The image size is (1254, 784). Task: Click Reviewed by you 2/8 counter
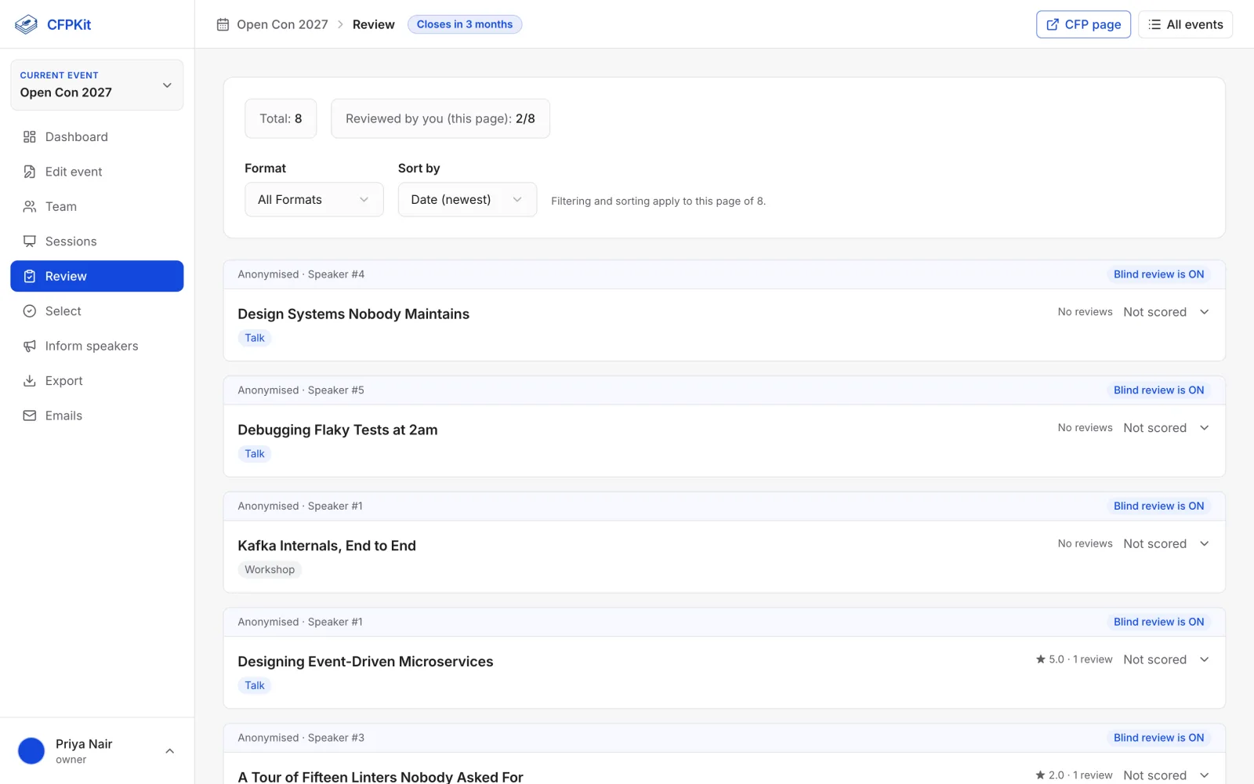440,118
